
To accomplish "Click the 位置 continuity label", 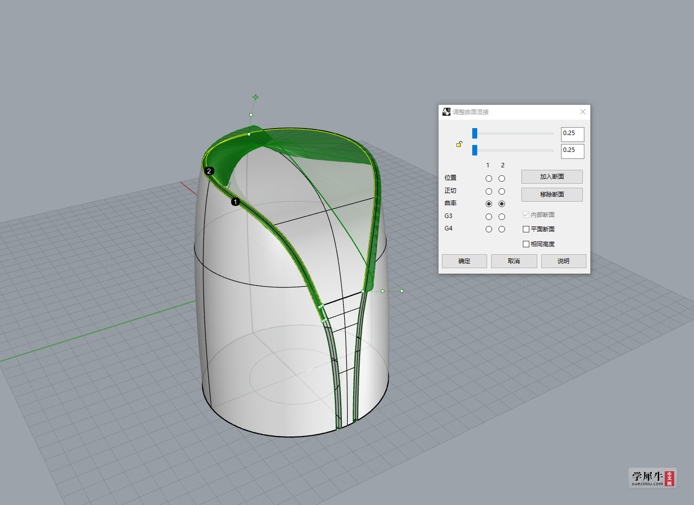I will (x=450, y=178).
